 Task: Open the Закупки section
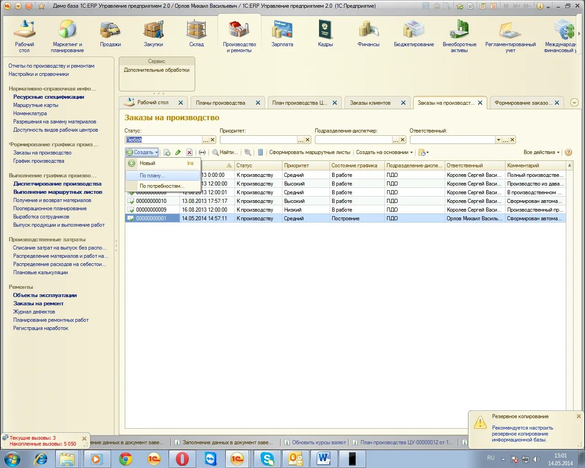[153, 34]
